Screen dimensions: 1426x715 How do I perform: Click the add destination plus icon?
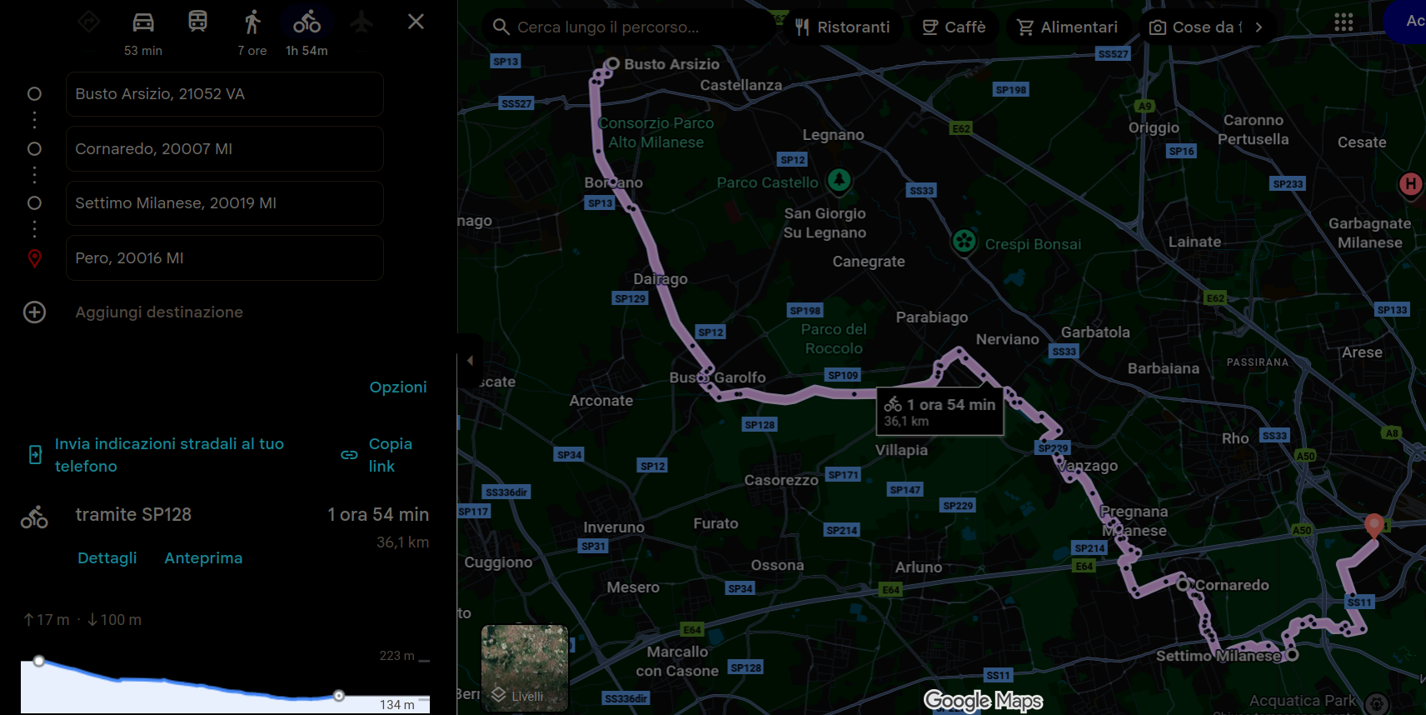pyautogui.click(x=34, y=312)
